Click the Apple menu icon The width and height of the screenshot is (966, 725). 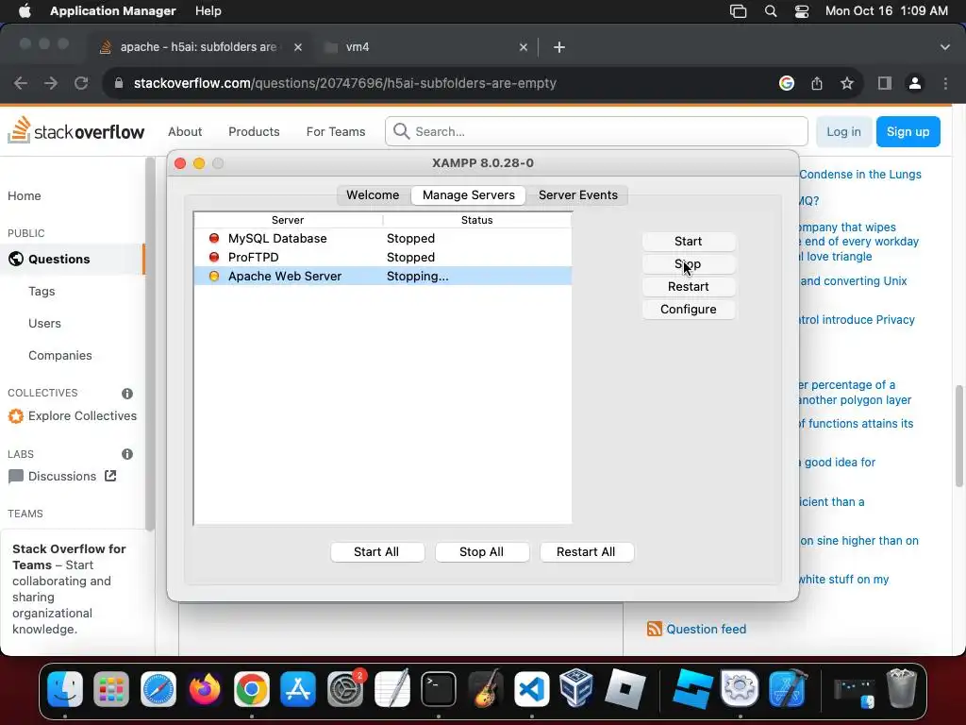tap(25, 11)
